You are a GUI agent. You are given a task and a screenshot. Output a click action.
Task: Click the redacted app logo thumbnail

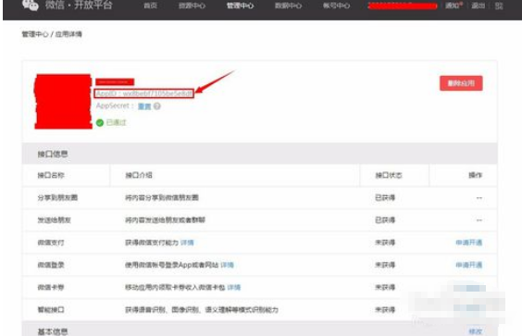tap(63, 101)
